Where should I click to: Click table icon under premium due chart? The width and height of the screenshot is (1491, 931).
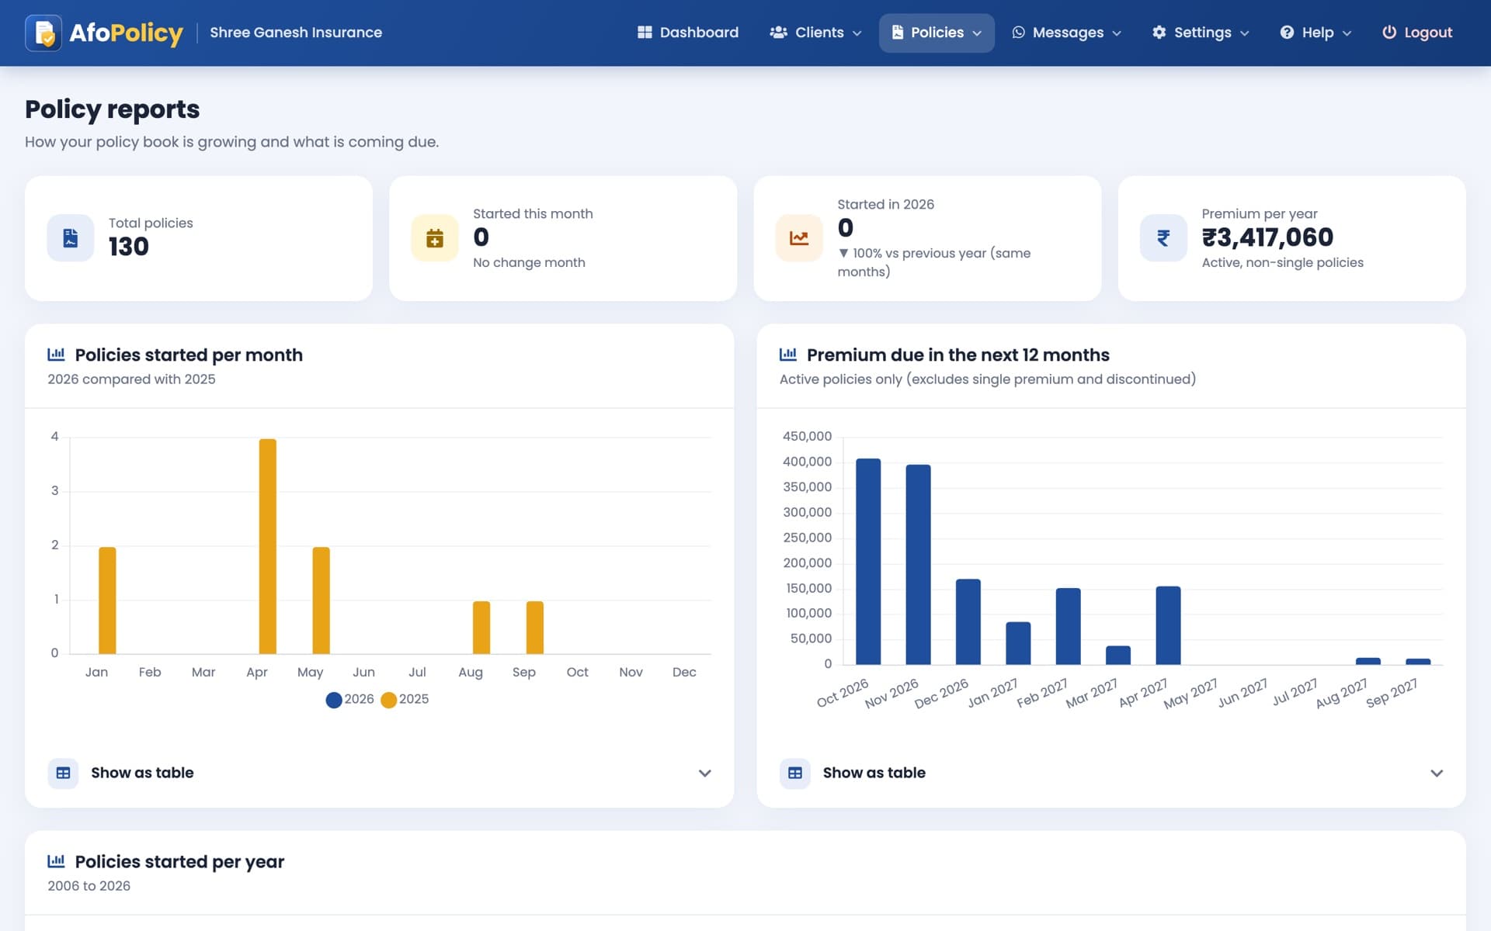795,774
